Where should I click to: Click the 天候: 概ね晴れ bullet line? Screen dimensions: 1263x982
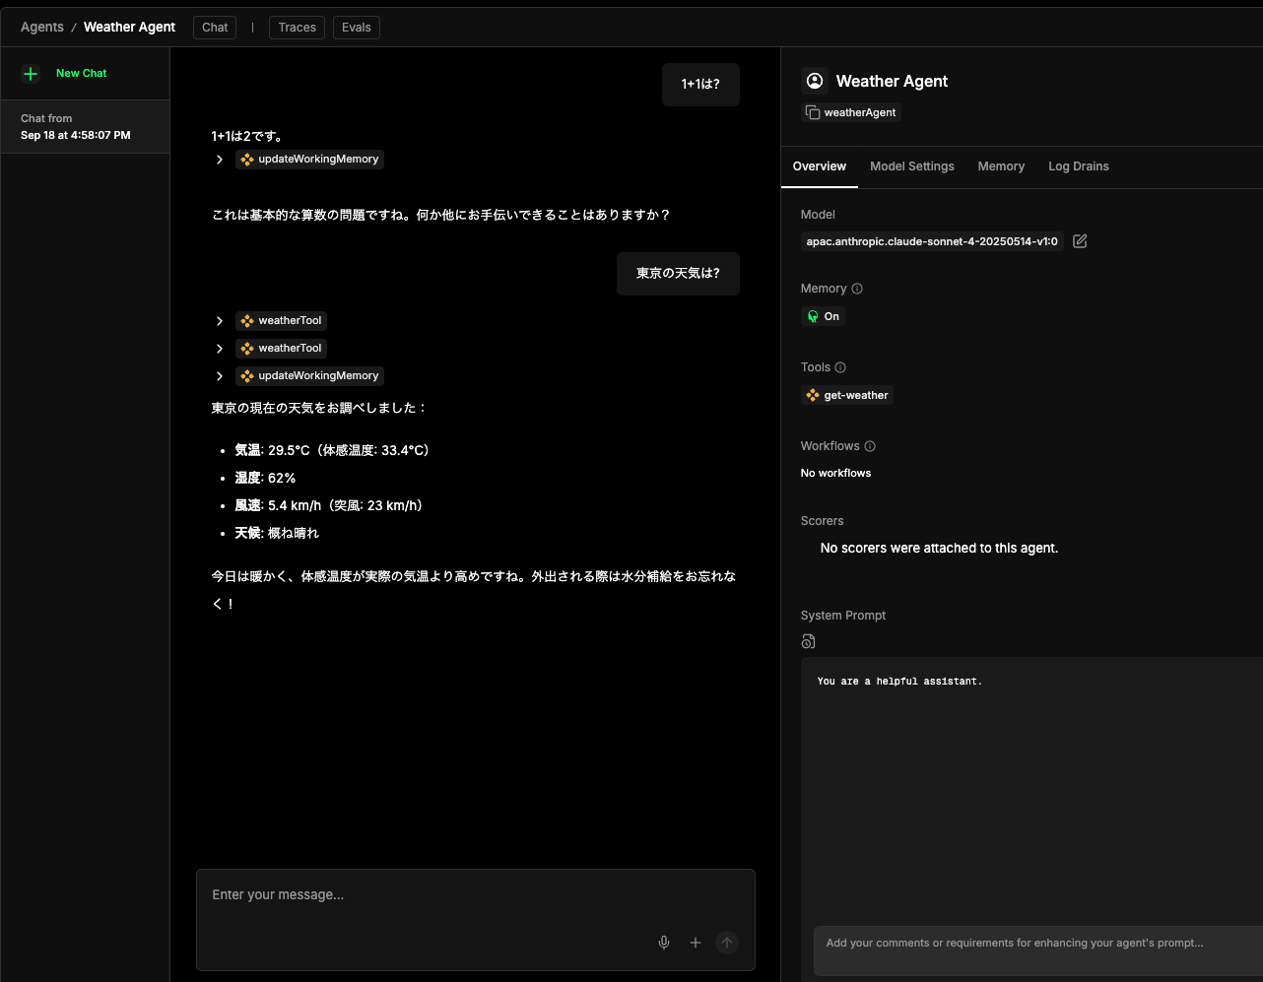point(277,533)
